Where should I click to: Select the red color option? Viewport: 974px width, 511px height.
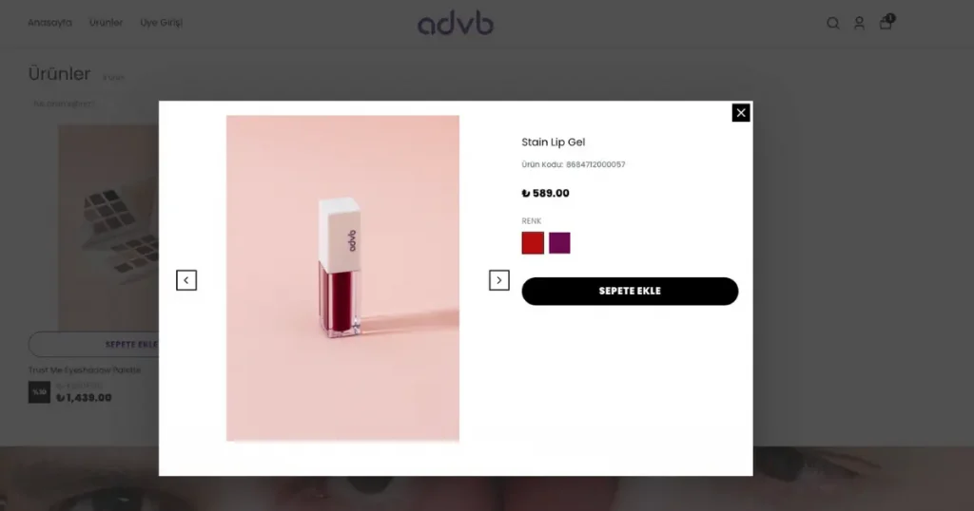pyautogui.click(x=533, y=243)
